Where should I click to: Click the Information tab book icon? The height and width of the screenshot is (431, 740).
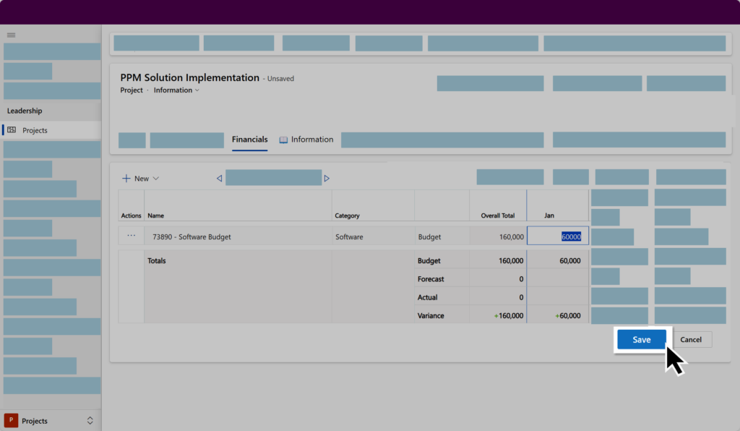283,140
